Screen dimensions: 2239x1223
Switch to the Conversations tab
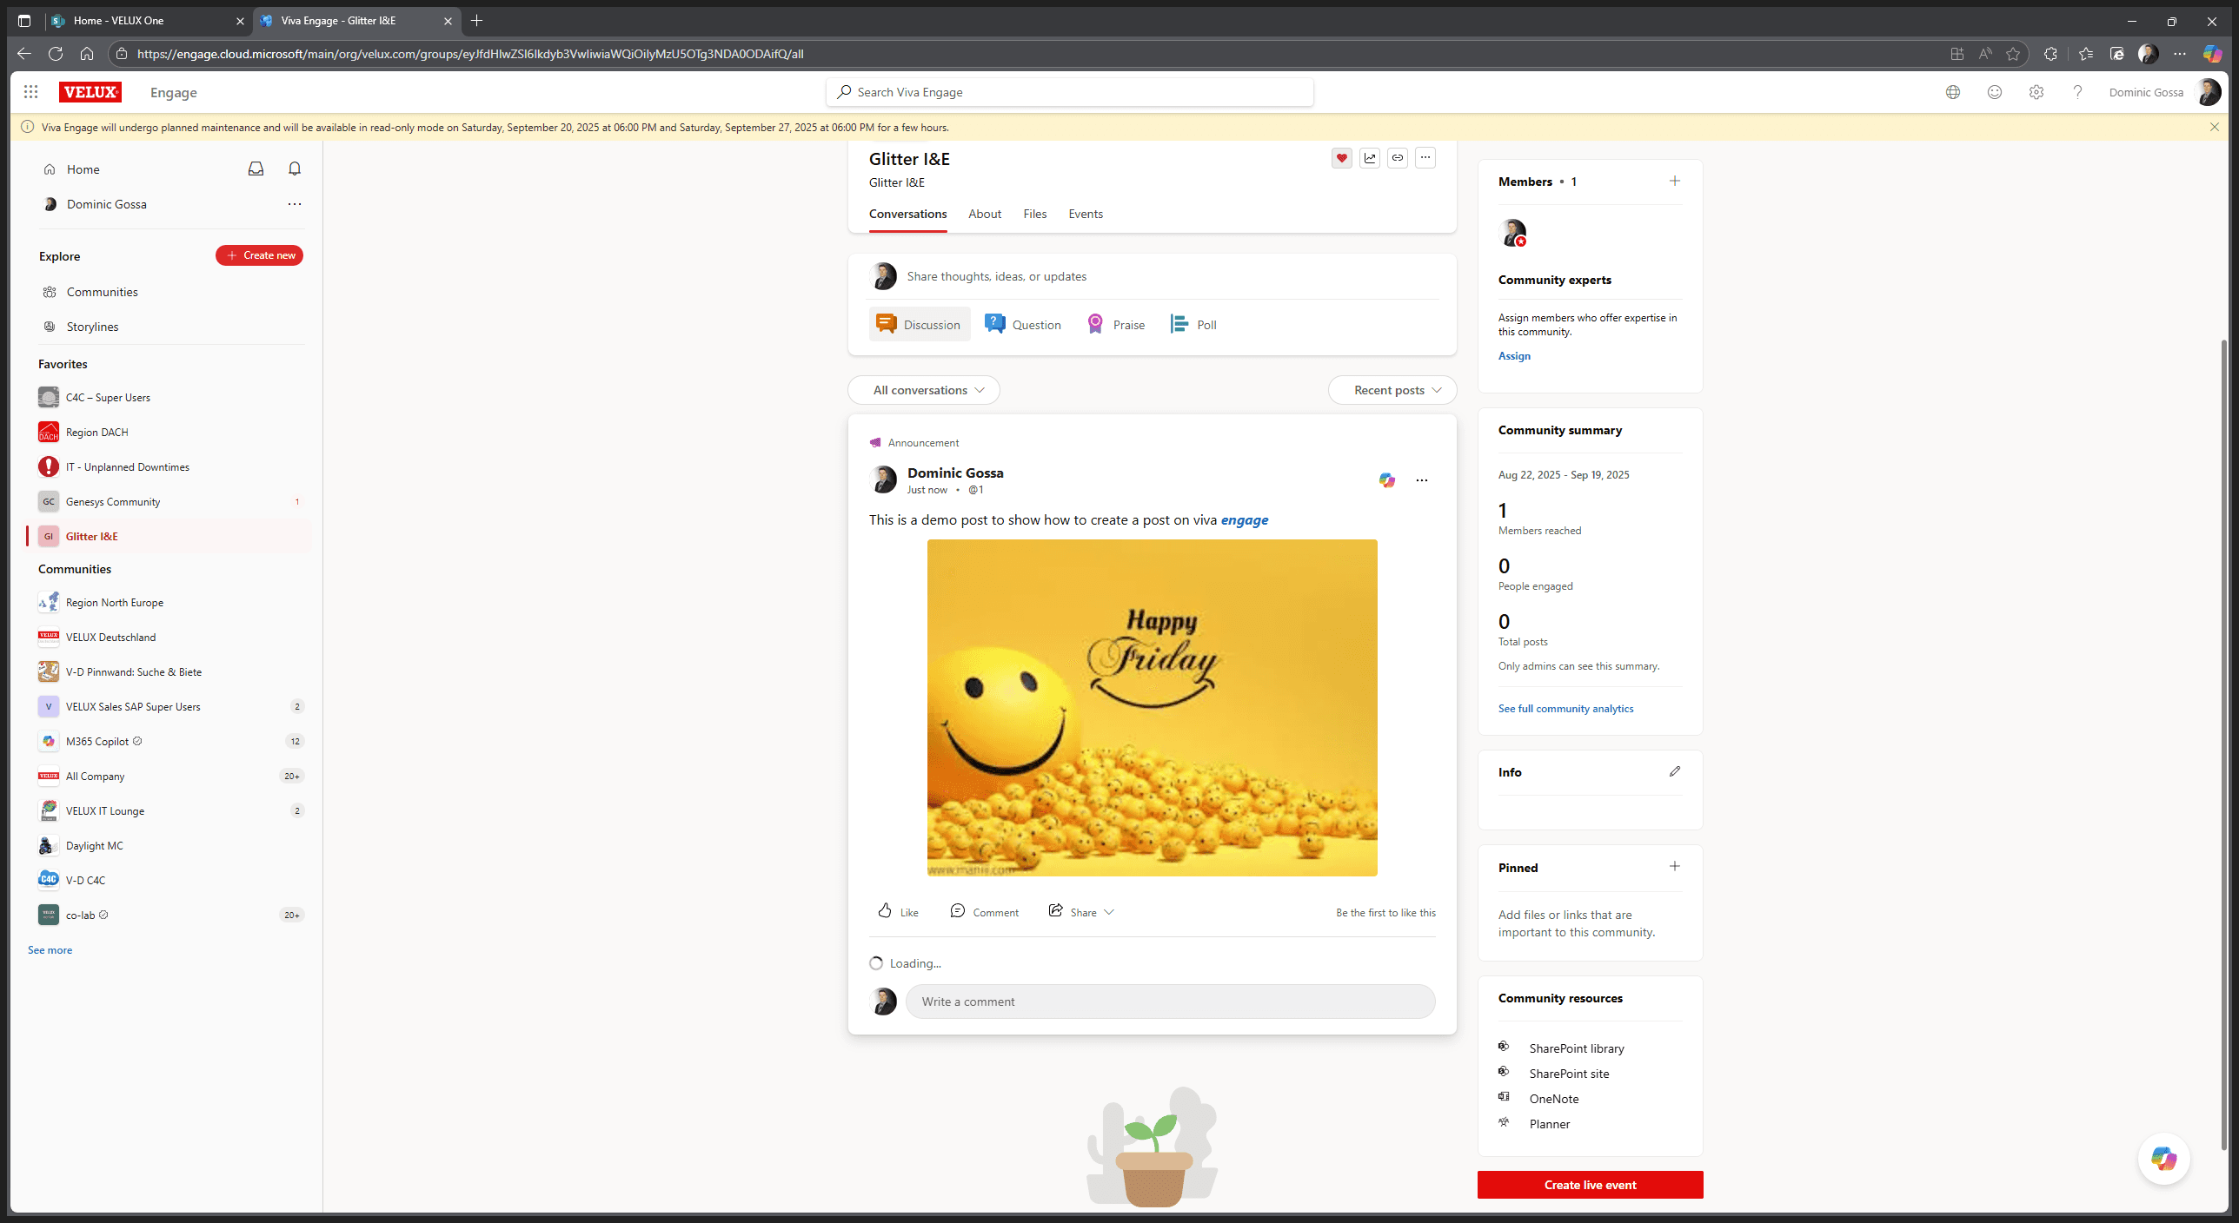[x=907, y=214]
